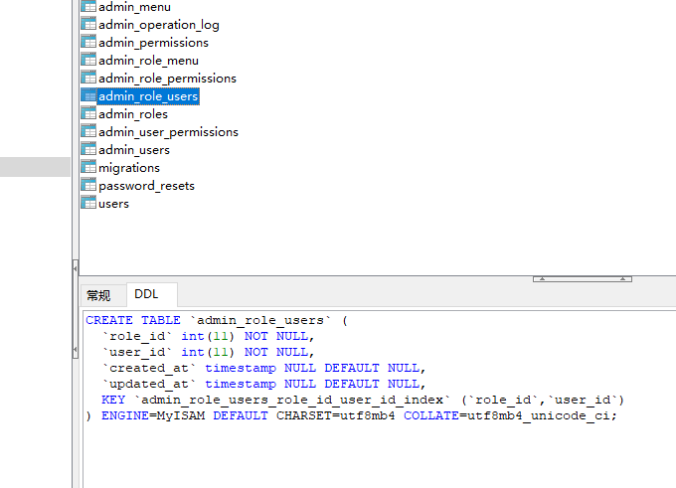
Task: Select the password_resets table name
Action: [146, 186]
